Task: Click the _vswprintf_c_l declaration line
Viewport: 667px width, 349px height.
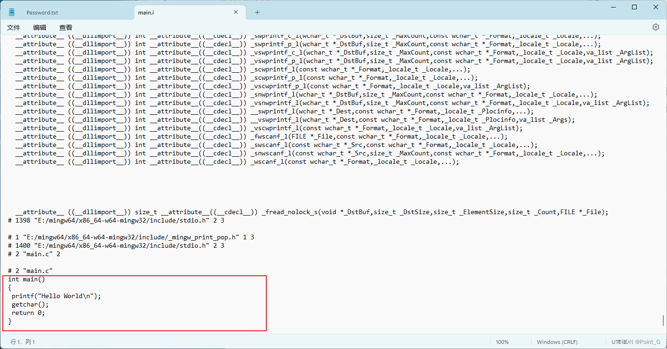Action: pos(334,52)
